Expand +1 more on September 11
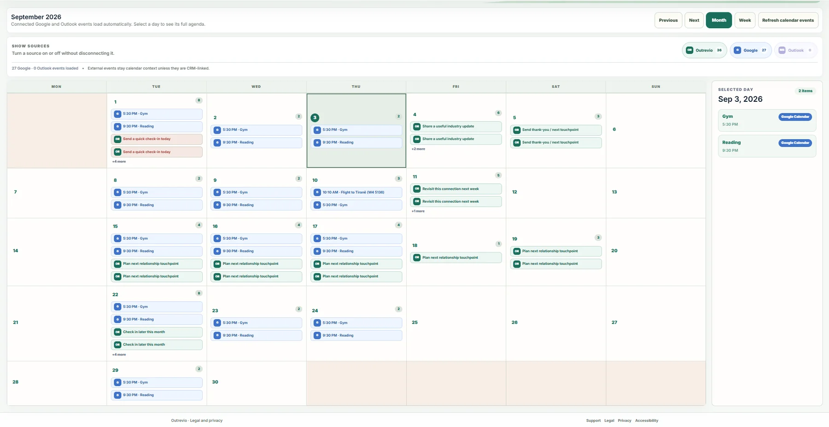The width and height of the screenshot is (829, 427). (x=418, y=211)
